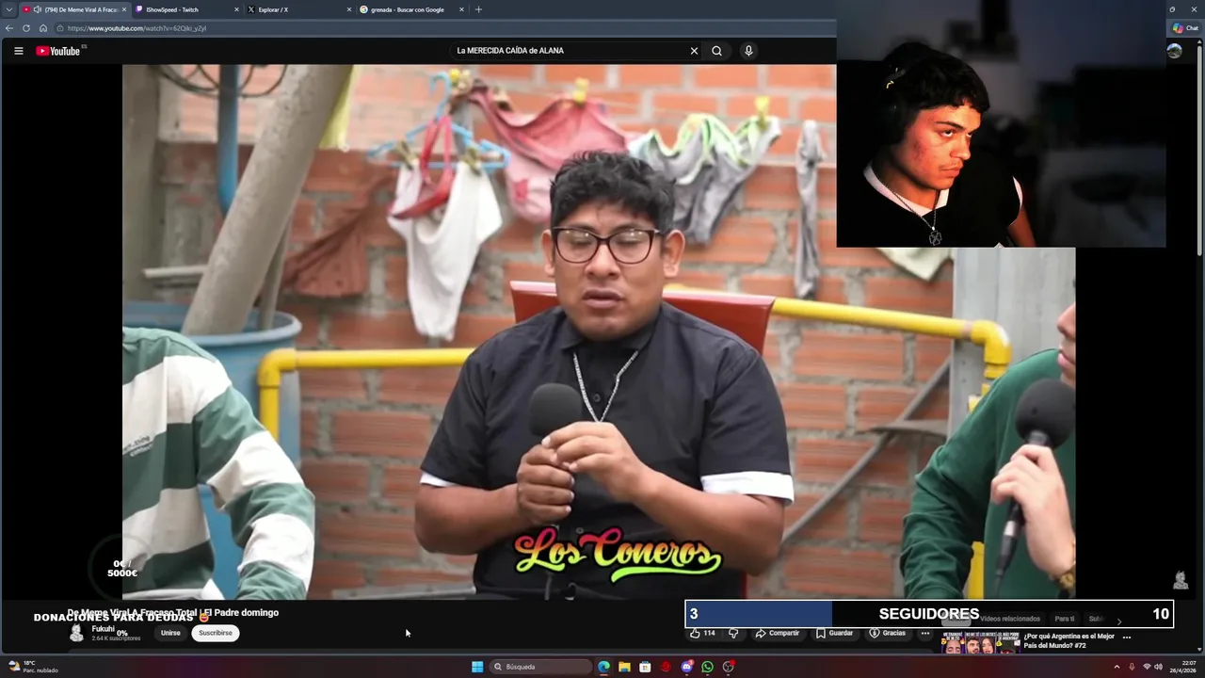Show more chips with right chevron
The width and height of the screenshot is (1205, 678).
click(1119, 621)
